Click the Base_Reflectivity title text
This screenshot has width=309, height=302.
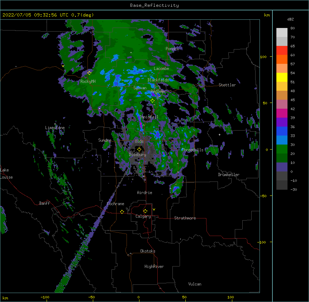[x=154, y=5]
